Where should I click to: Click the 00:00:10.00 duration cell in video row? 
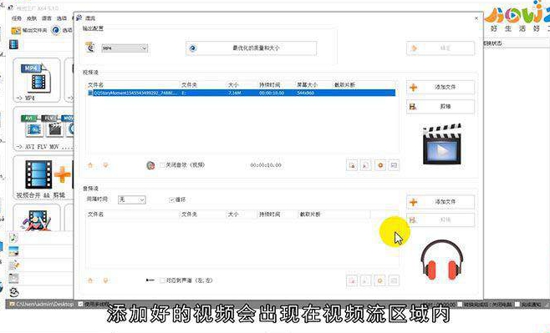(x=272, y=93)
